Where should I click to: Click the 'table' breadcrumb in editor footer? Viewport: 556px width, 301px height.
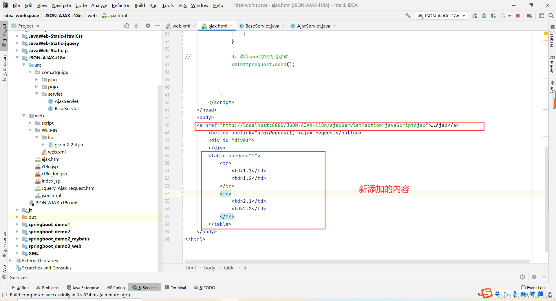click(x=229, y=268)
